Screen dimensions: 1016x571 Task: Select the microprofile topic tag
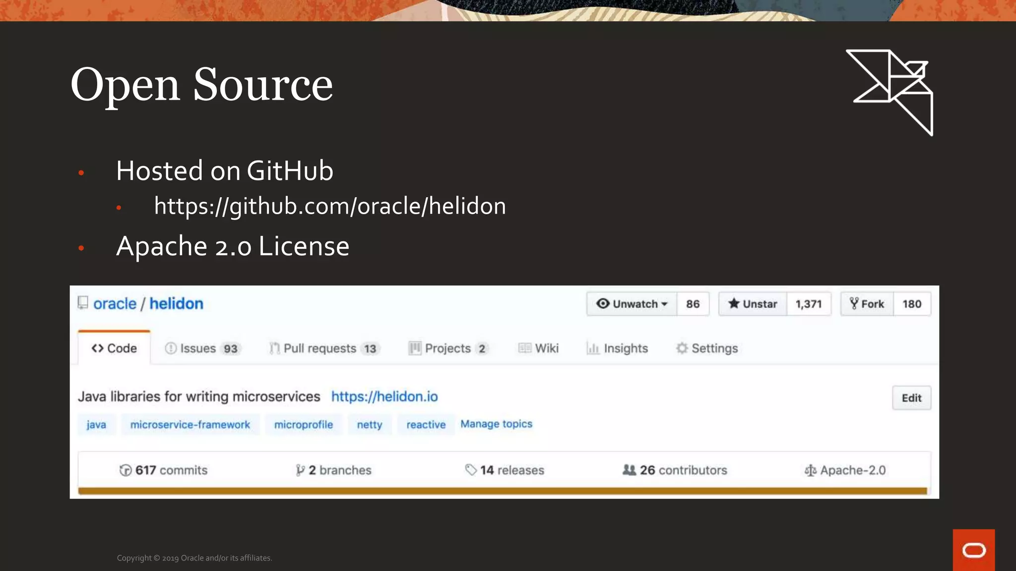click(x=304, y=425)
